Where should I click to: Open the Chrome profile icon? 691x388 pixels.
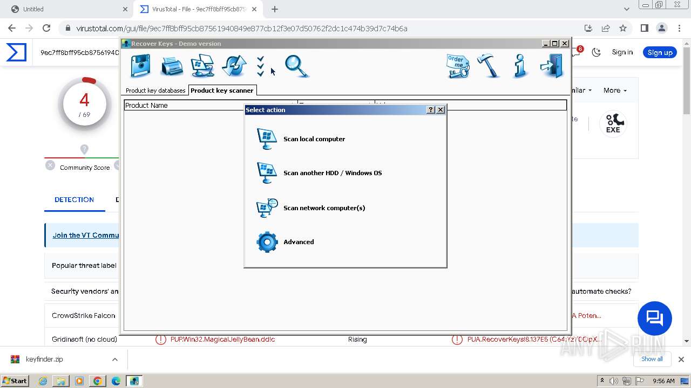662,29
